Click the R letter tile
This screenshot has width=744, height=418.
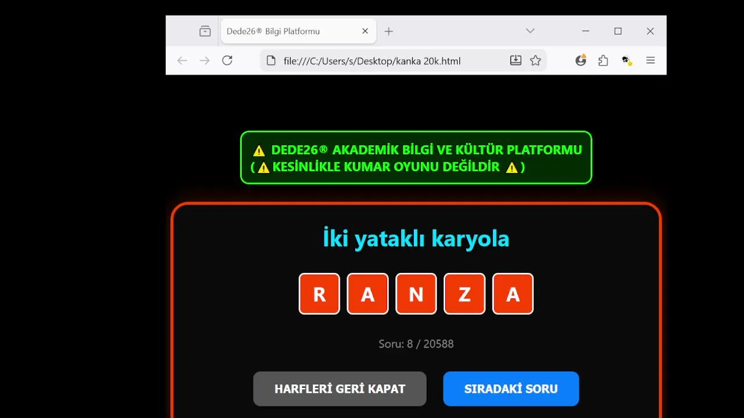click(x=319, y=294)
